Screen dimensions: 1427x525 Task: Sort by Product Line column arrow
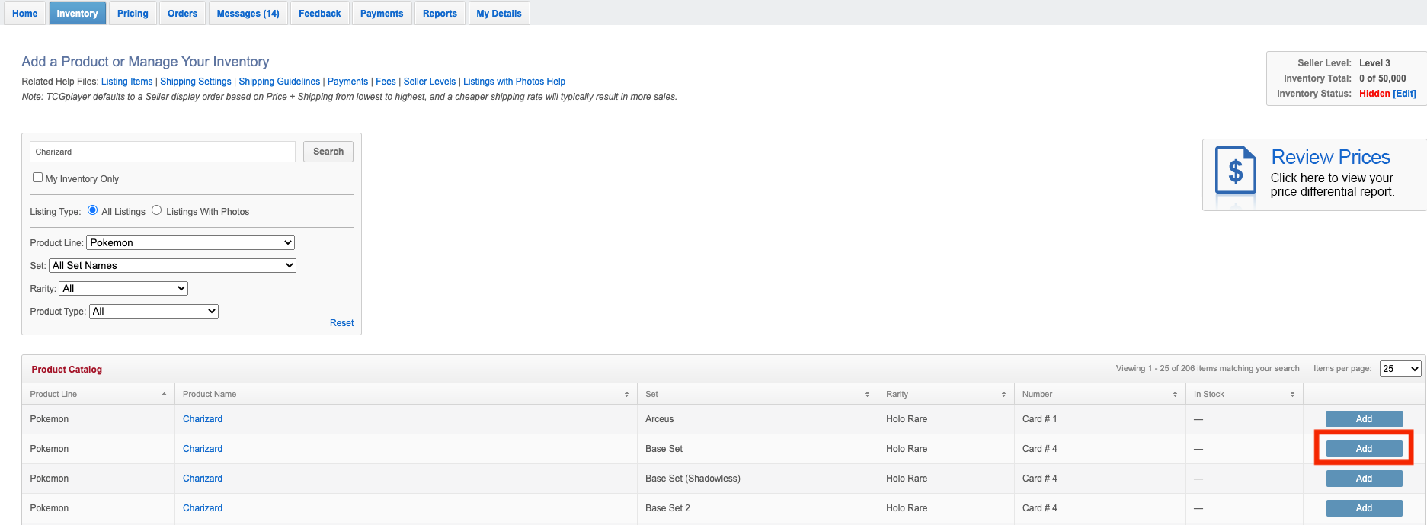(164, 394)
